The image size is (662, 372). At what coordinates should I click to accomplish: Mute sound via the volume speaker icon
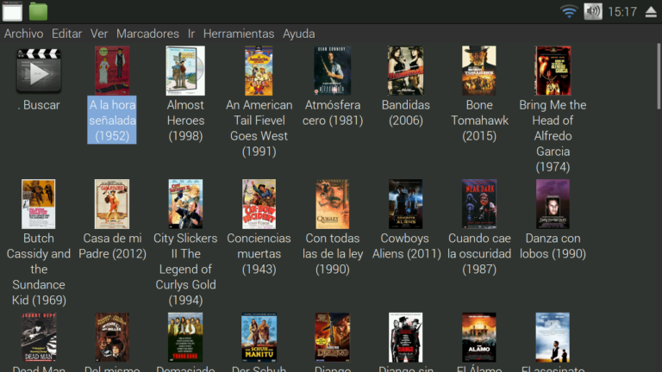593,11
